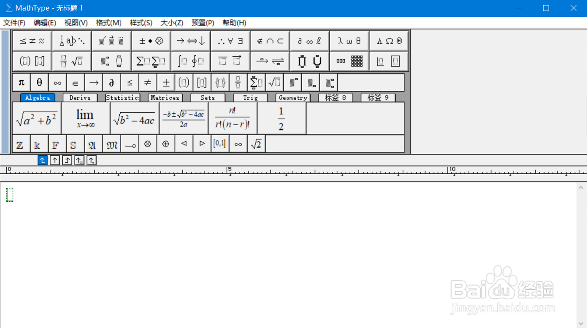Switch to the Sets tab

coord(208,97)
